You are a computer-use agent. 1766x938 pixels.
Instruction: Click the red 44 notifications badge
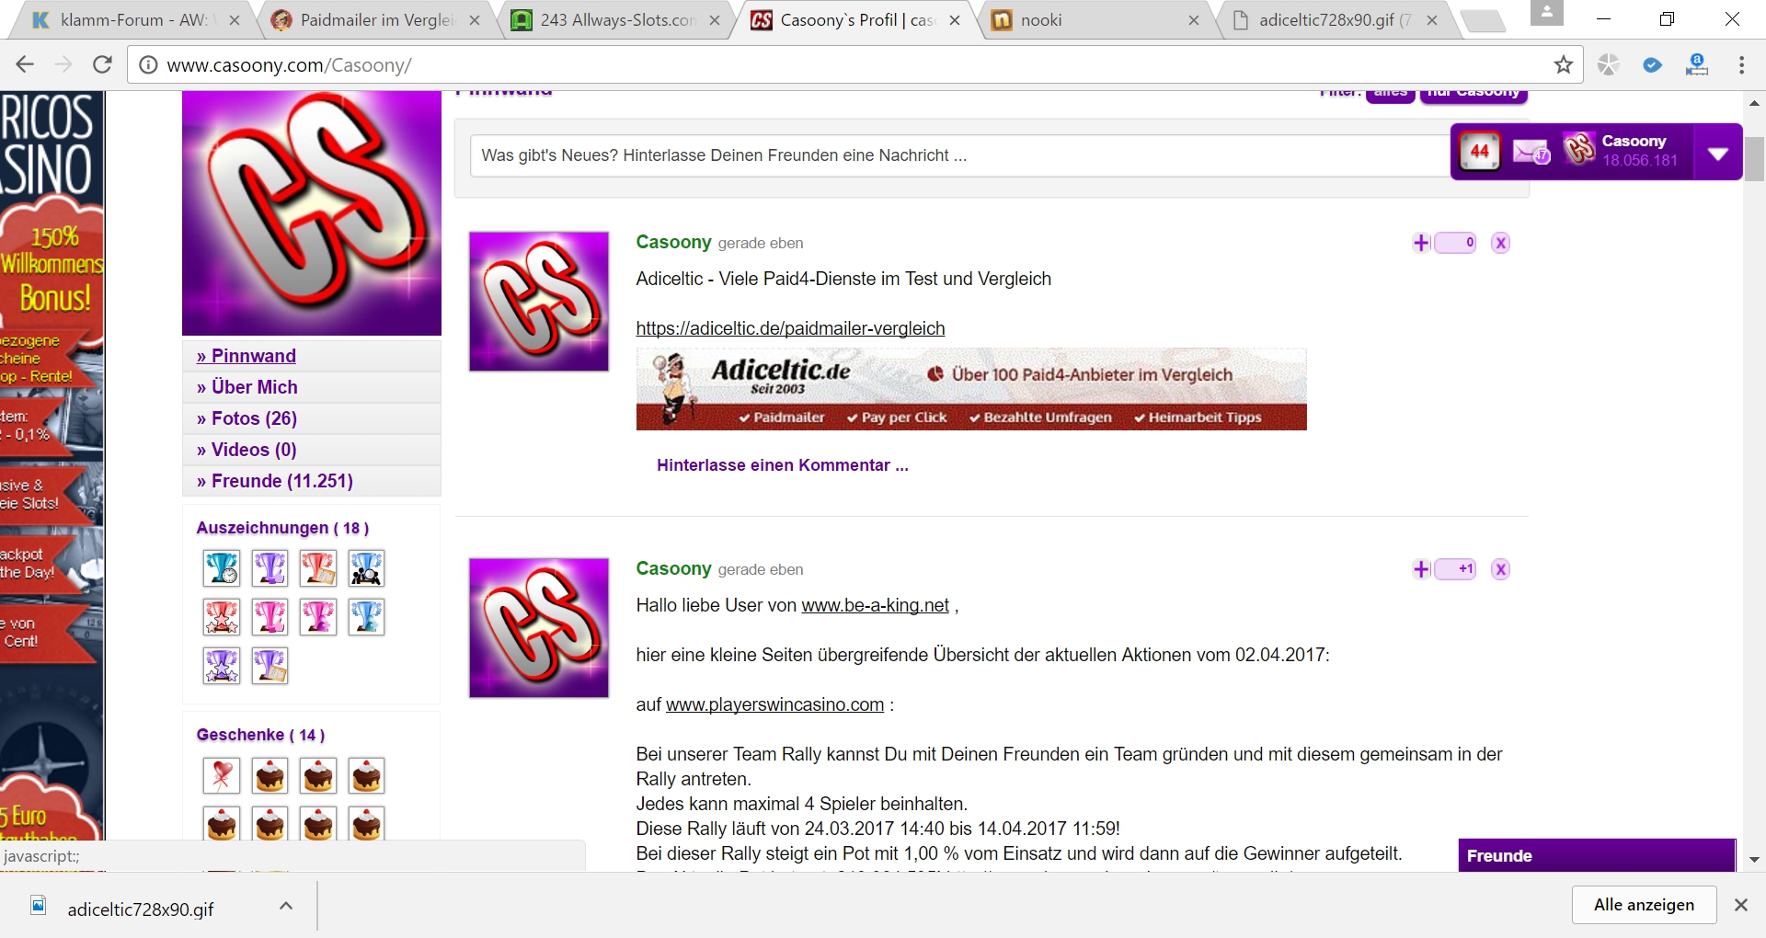coord(1479,152)
